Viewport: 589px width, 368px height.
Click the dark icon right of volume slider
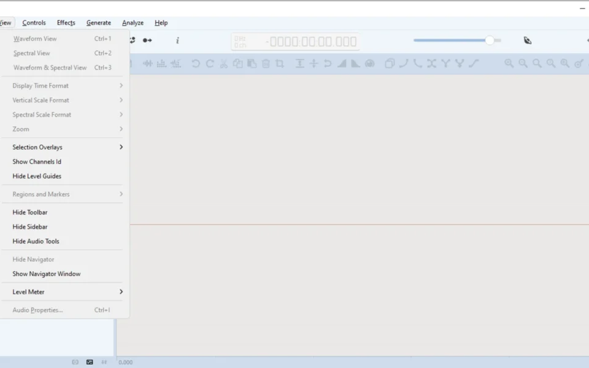click(528, 40)
